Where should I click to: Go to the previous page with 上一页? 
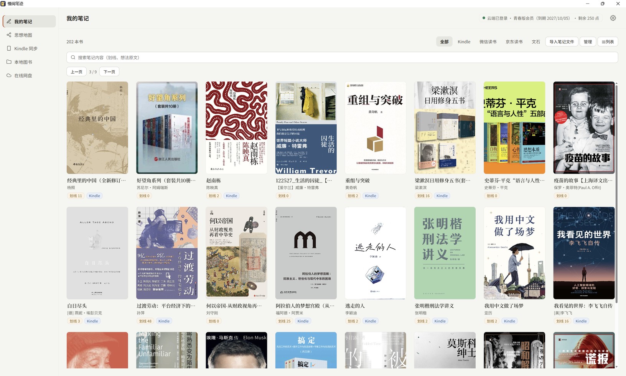pyautogui.click(x=76, y=72)
